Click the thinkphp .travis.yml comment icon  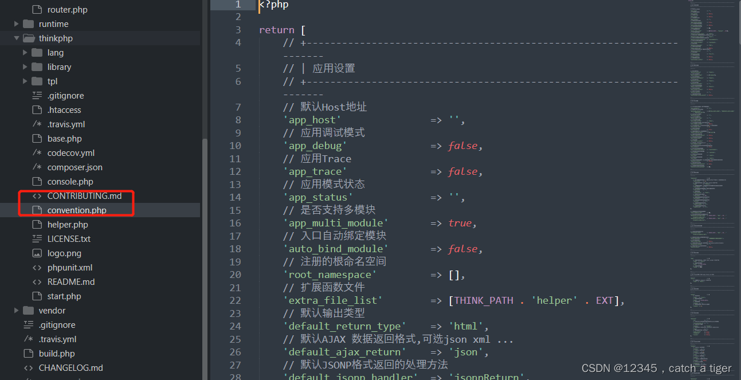click(37, 124)
